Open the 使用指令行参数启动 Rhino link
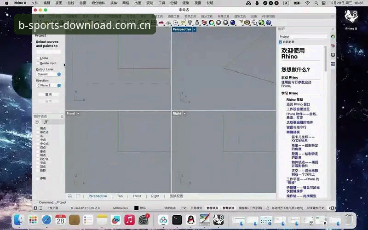368x230 pixels. pyautogui.click(x=296, y=84)
